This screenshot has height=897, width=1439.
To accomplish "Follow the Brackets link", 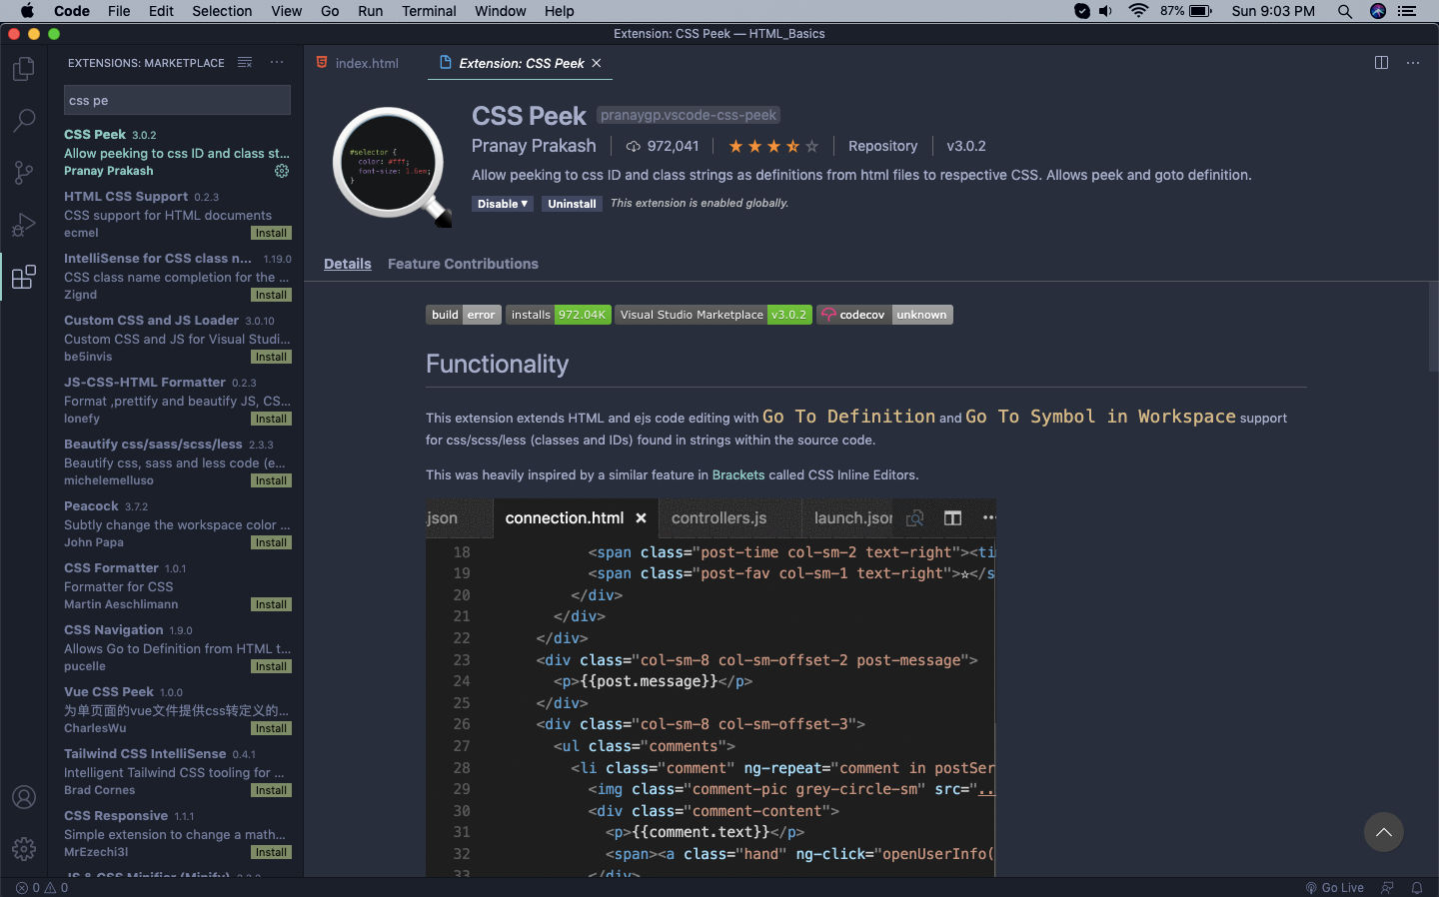I will click(738, 474).
